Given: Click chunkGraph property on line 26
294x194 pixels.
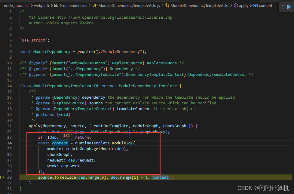Looking at the screenshot, I should (x=59, y=154).
